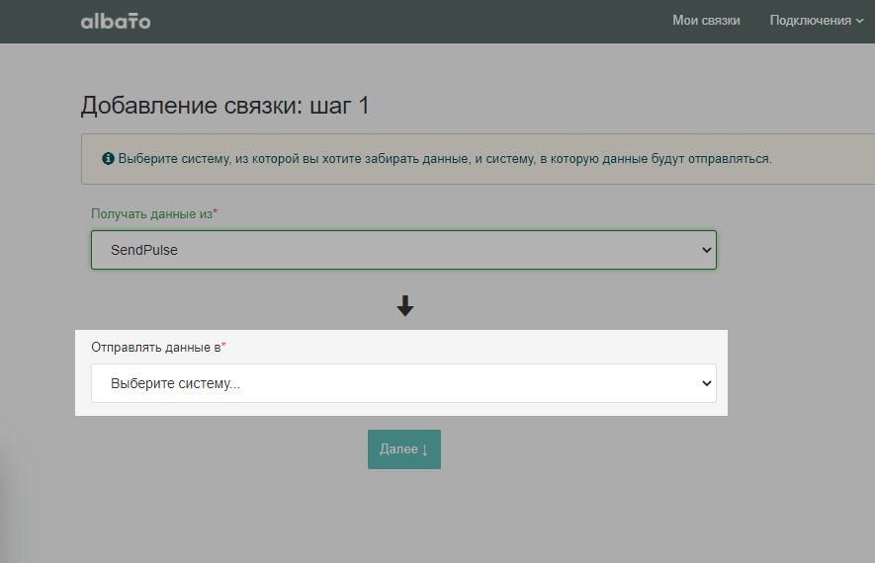Screen dimensions: 875x563
Task: Open Мои связки page
Action: pos(706,21)
